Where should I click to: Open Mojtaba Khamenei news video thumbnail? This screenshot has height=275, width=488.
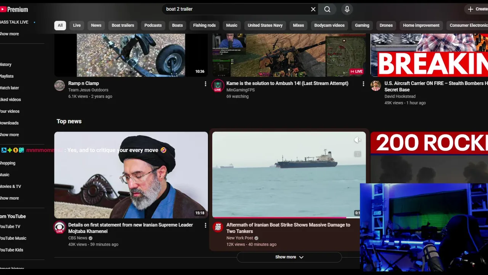131,175
